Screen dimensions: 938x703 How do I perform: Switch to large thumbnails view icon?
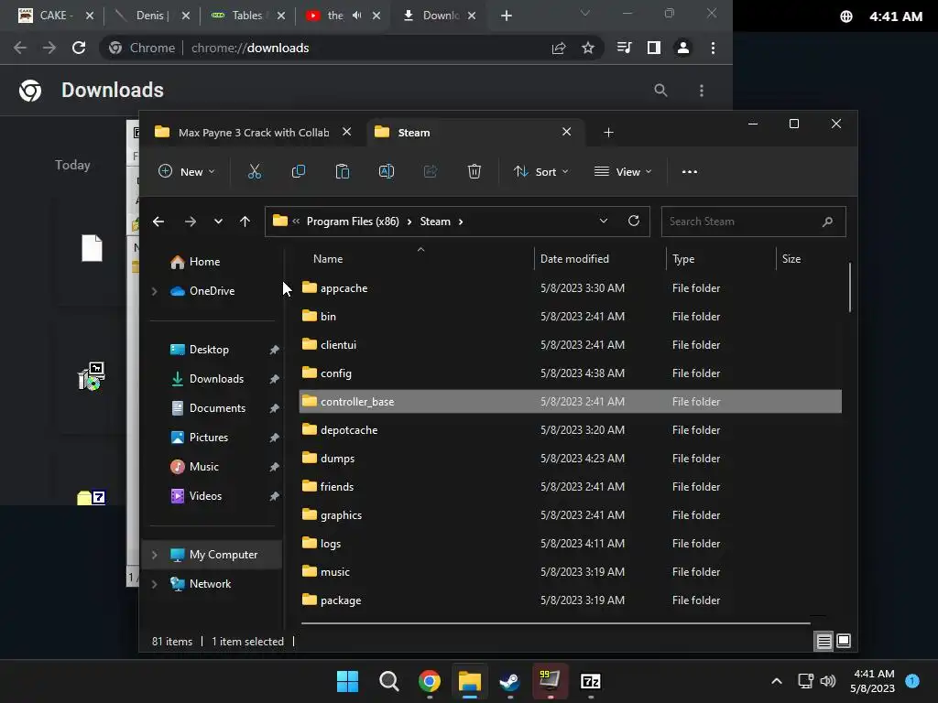click(844, 642)
